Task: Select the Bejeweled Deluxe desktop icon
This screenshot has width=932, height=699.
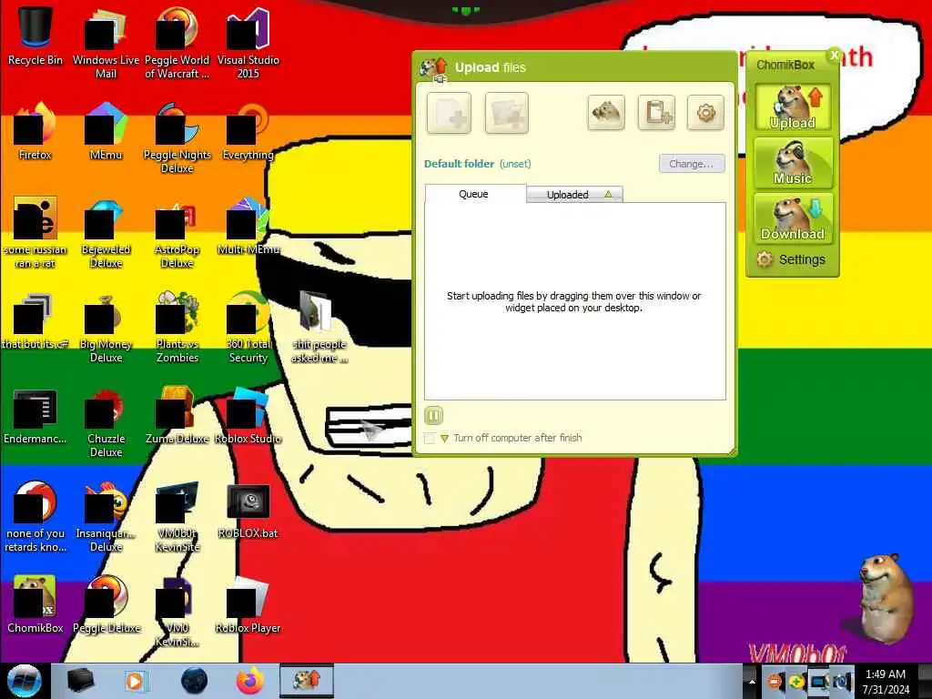Action: [x=106, y=233]
